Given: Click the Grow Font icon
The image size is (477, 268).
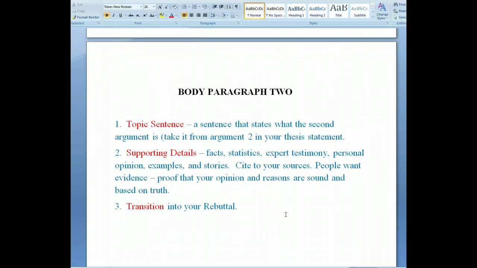Looking at the screenshot, I should click(160, 7).
